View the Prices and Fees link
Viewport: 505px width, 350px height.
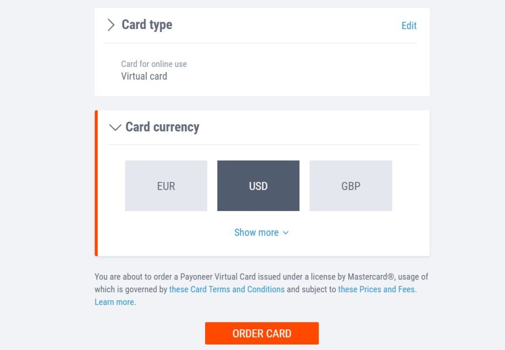(376, 289)
